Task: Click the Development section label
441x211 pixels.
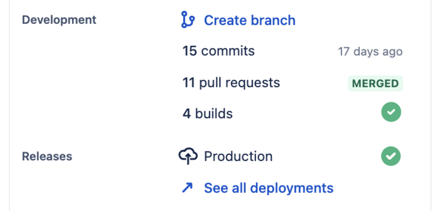Action: tap(59, 20)
